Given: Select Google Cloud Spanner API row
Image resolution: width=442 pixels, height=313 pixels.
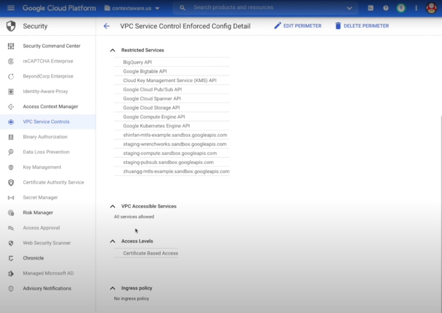Looking at the screenshot, I should [x=172, y=99].
